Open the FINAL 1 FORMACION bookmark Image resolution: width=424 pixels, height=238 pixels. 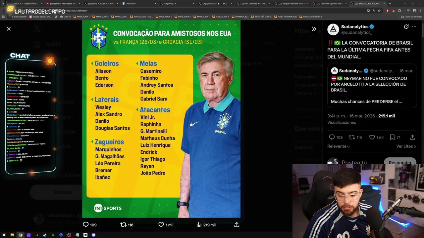[286, 17]
